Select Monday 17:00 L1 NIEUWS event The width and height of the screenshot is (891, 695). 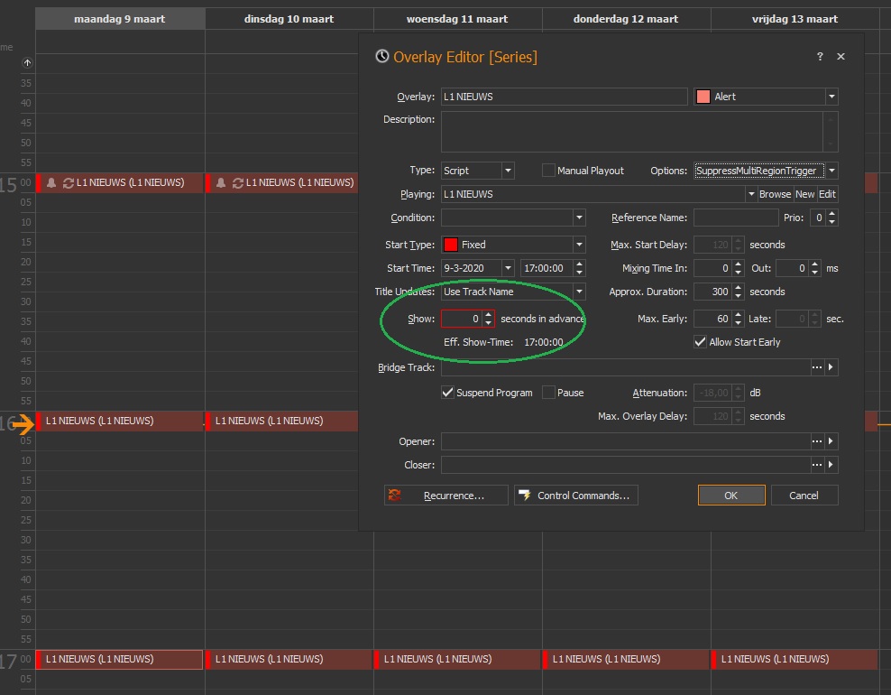tap(119, 659)
